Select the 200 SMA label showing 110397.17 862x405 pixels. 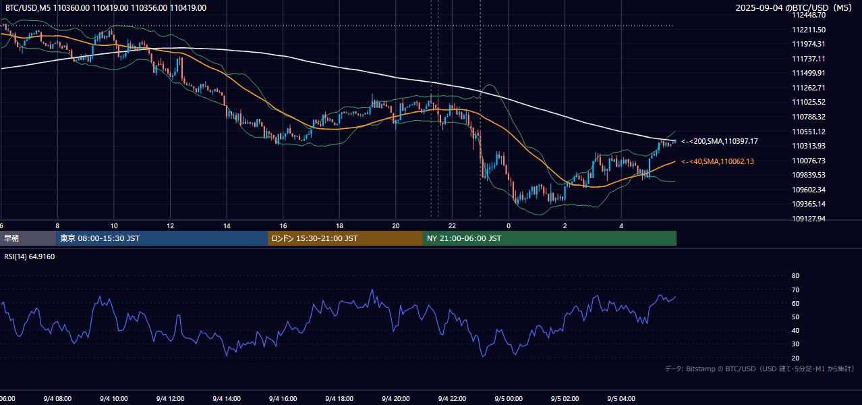tap(720, 141)
